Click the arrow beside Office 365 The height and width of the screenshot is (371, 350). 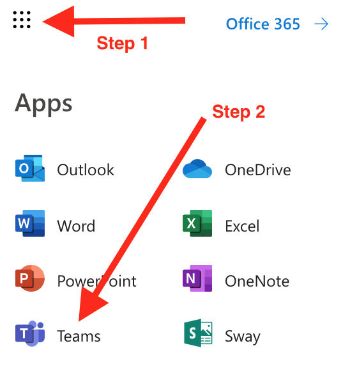click(321, 24)
